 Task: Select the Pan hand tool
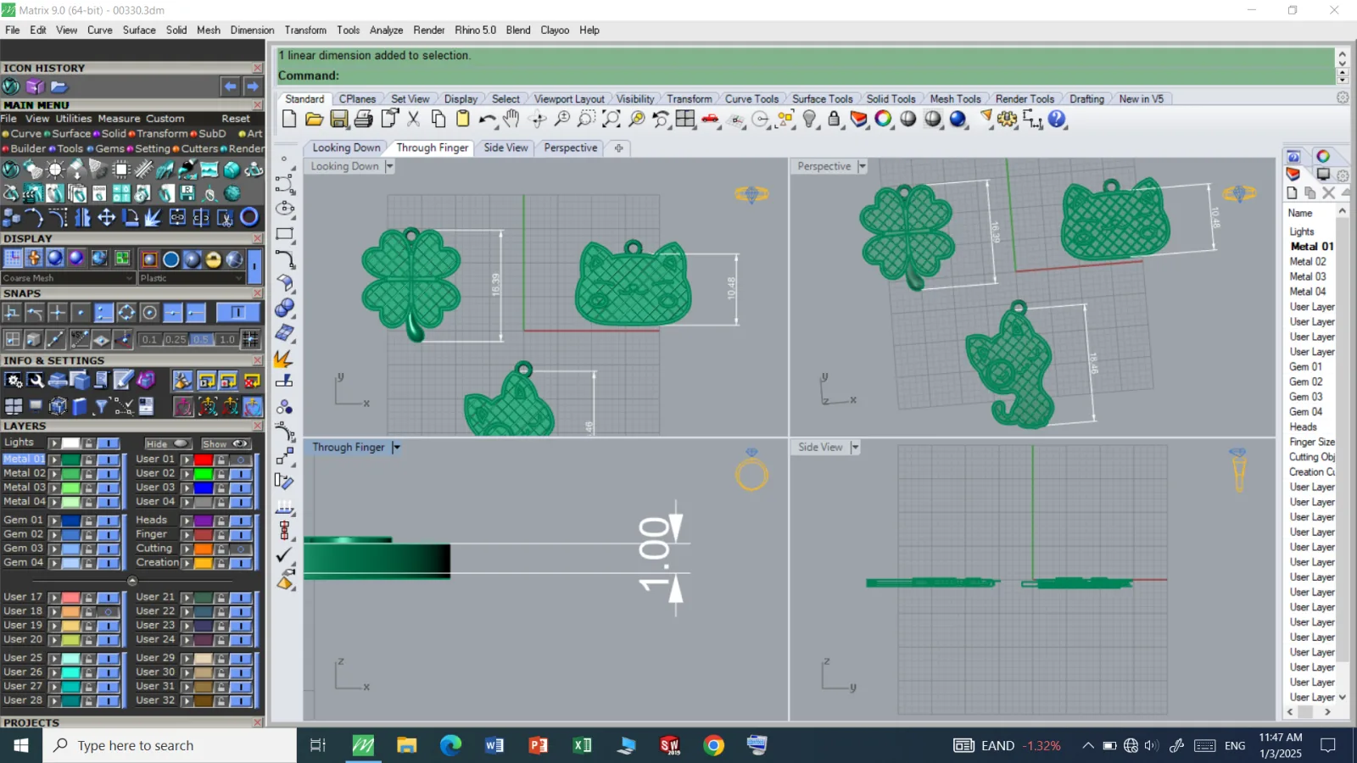point(511,120)
